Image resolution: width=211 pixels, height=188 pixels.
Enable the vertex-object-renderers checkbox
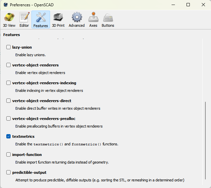[8, 65]
